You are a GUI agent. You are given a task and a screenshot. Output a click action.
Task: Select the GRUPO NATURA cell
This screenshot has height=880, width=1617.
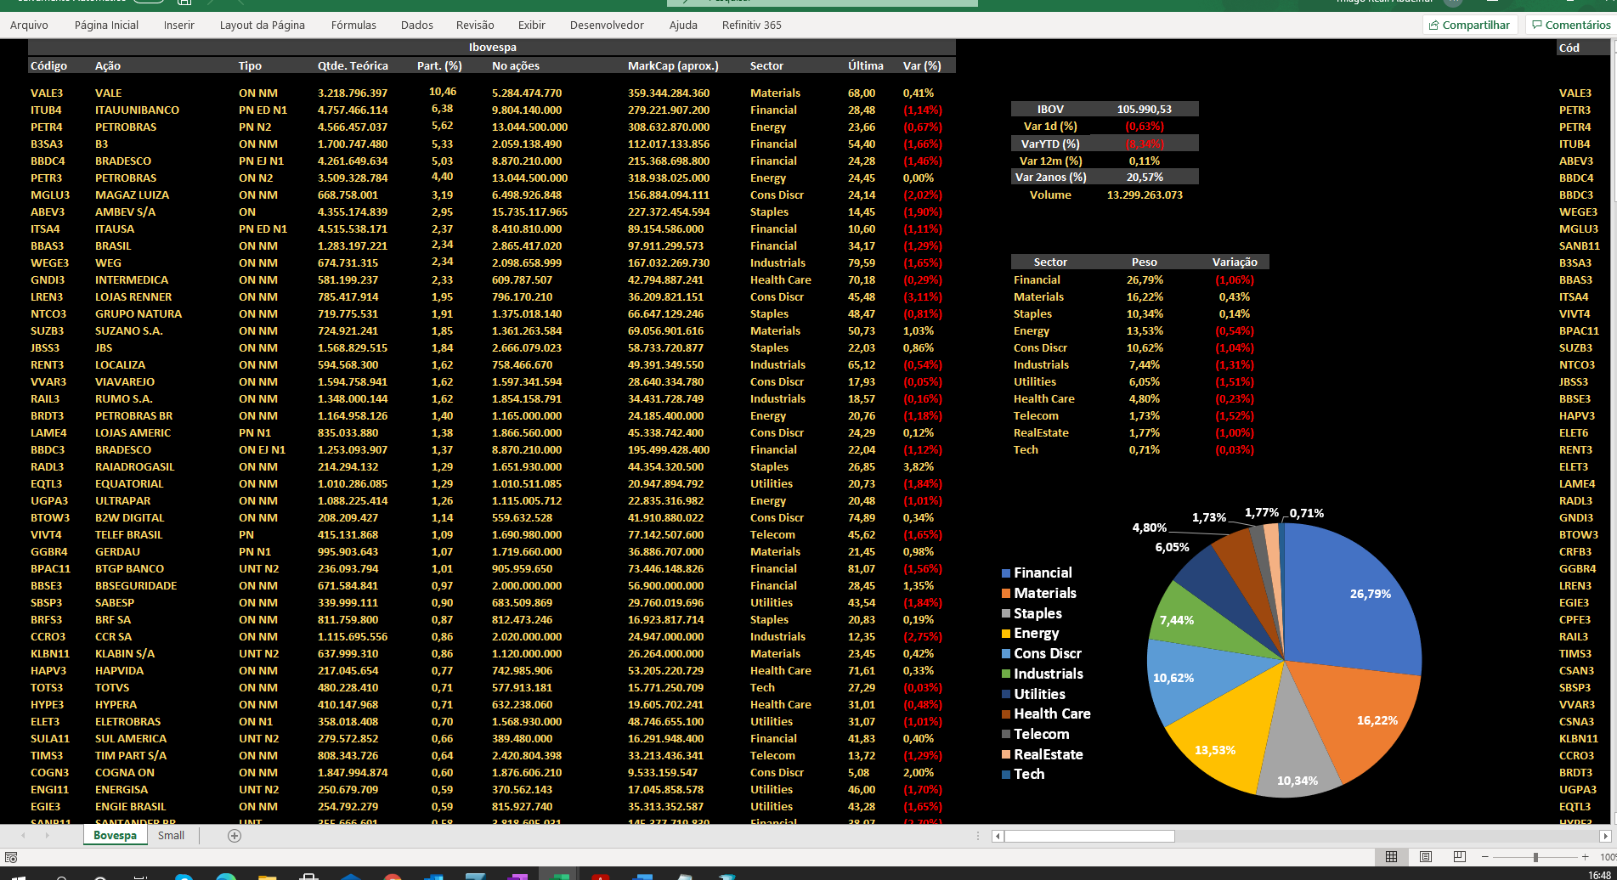click(138, 313)
